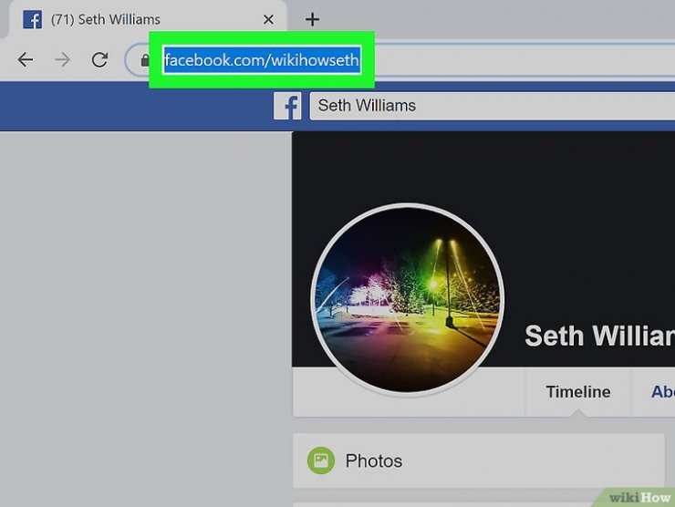Click the Facebook favicon in the tab
Viewport: 675px width, 507px height.
click(32, 20)
